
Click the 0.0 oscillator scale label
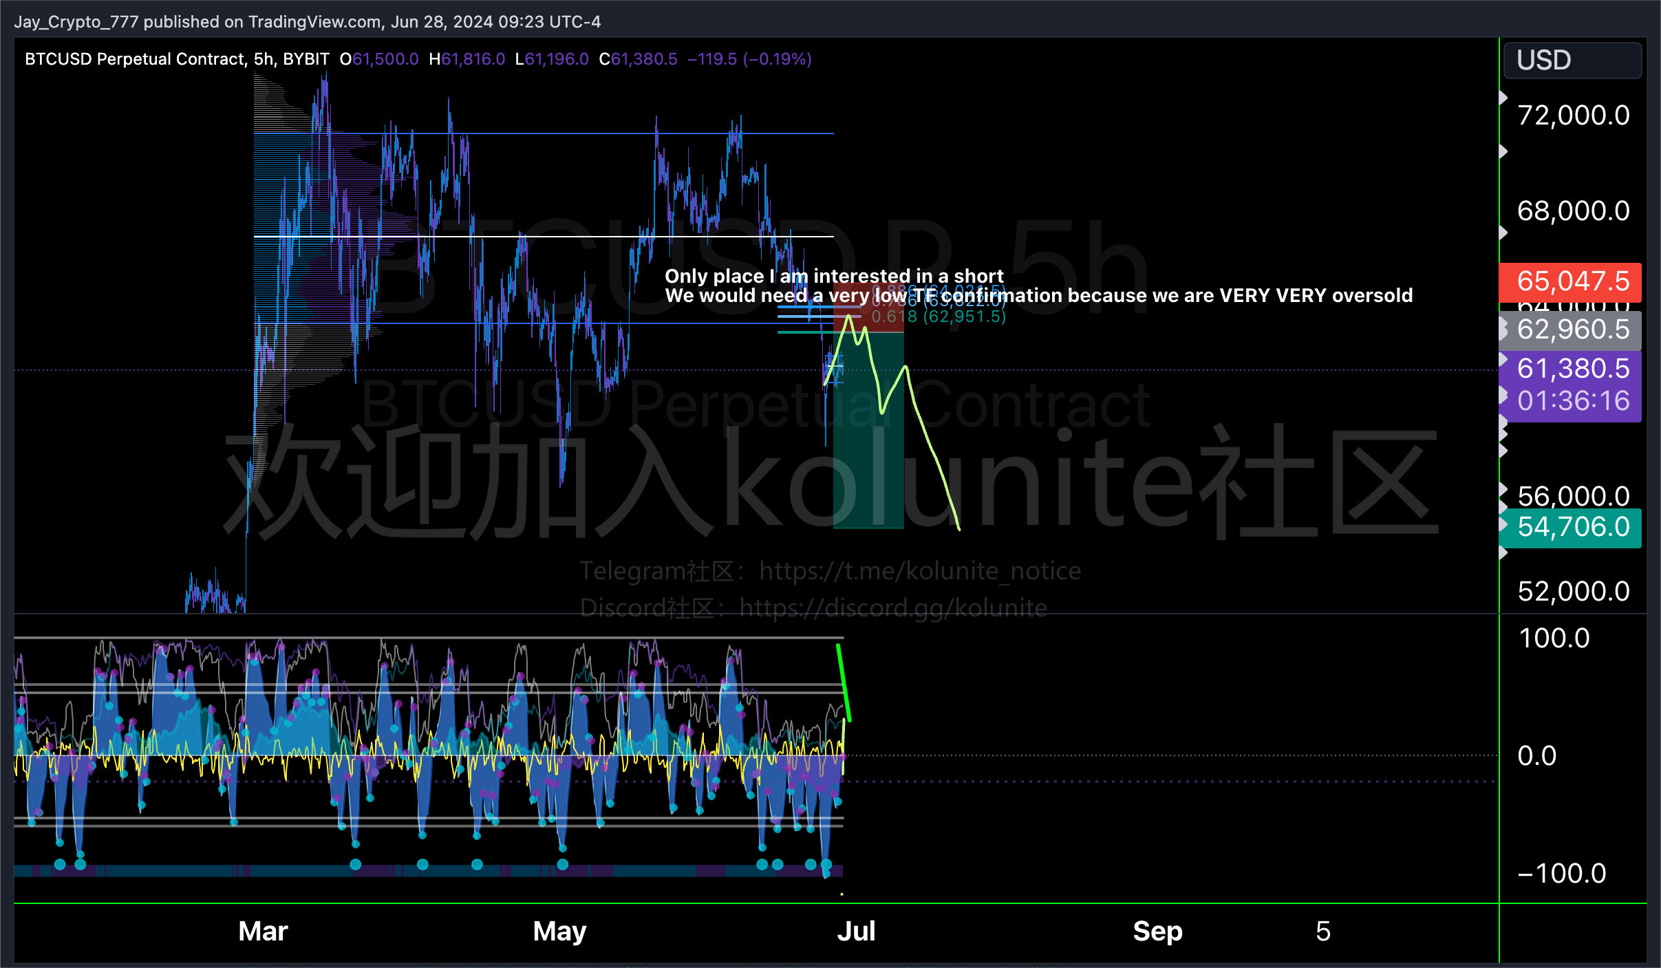point(1536,756)
